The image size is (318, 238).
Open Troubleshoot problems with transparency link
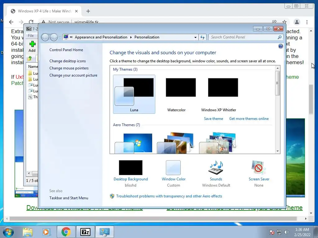click(x=169, y=196)
